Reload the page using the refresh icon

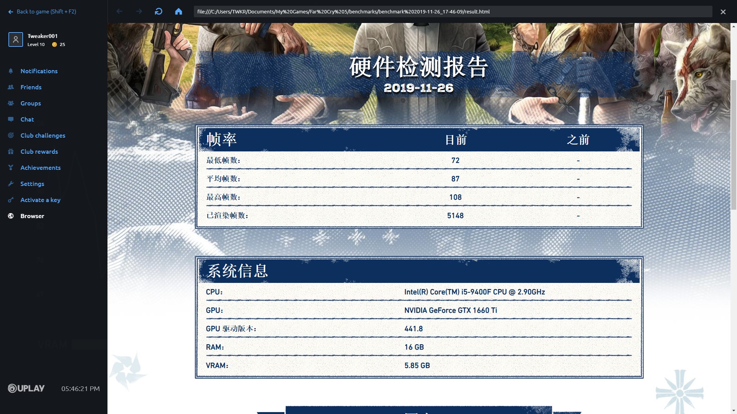point(159,11)
